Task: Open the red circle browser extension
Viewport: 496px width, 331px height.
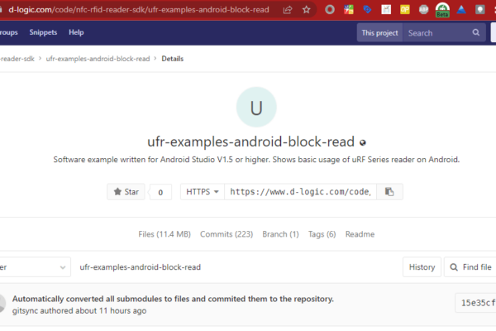Action: (330, 10)
